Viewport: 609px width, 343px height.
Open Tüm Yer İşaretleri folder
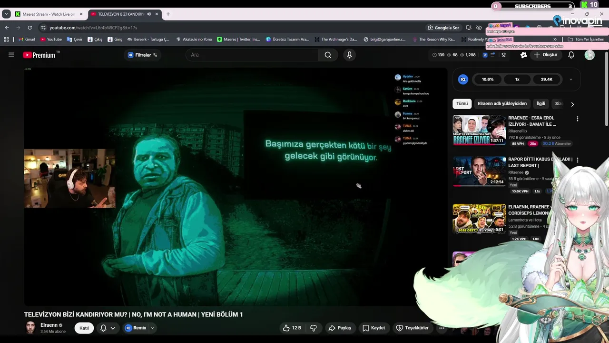[x=586, y=40]
